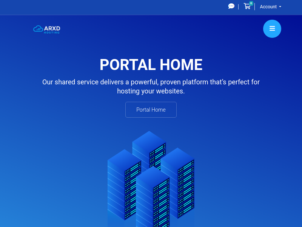302x227 pixels.
Task: Click the shared service description paragraph
Action: [x=151, y=82]
